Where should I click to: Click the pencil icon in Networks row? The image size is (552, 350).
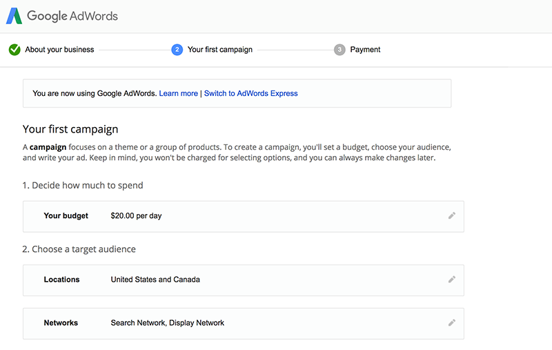pyautogui.click(x=452, y=322)
